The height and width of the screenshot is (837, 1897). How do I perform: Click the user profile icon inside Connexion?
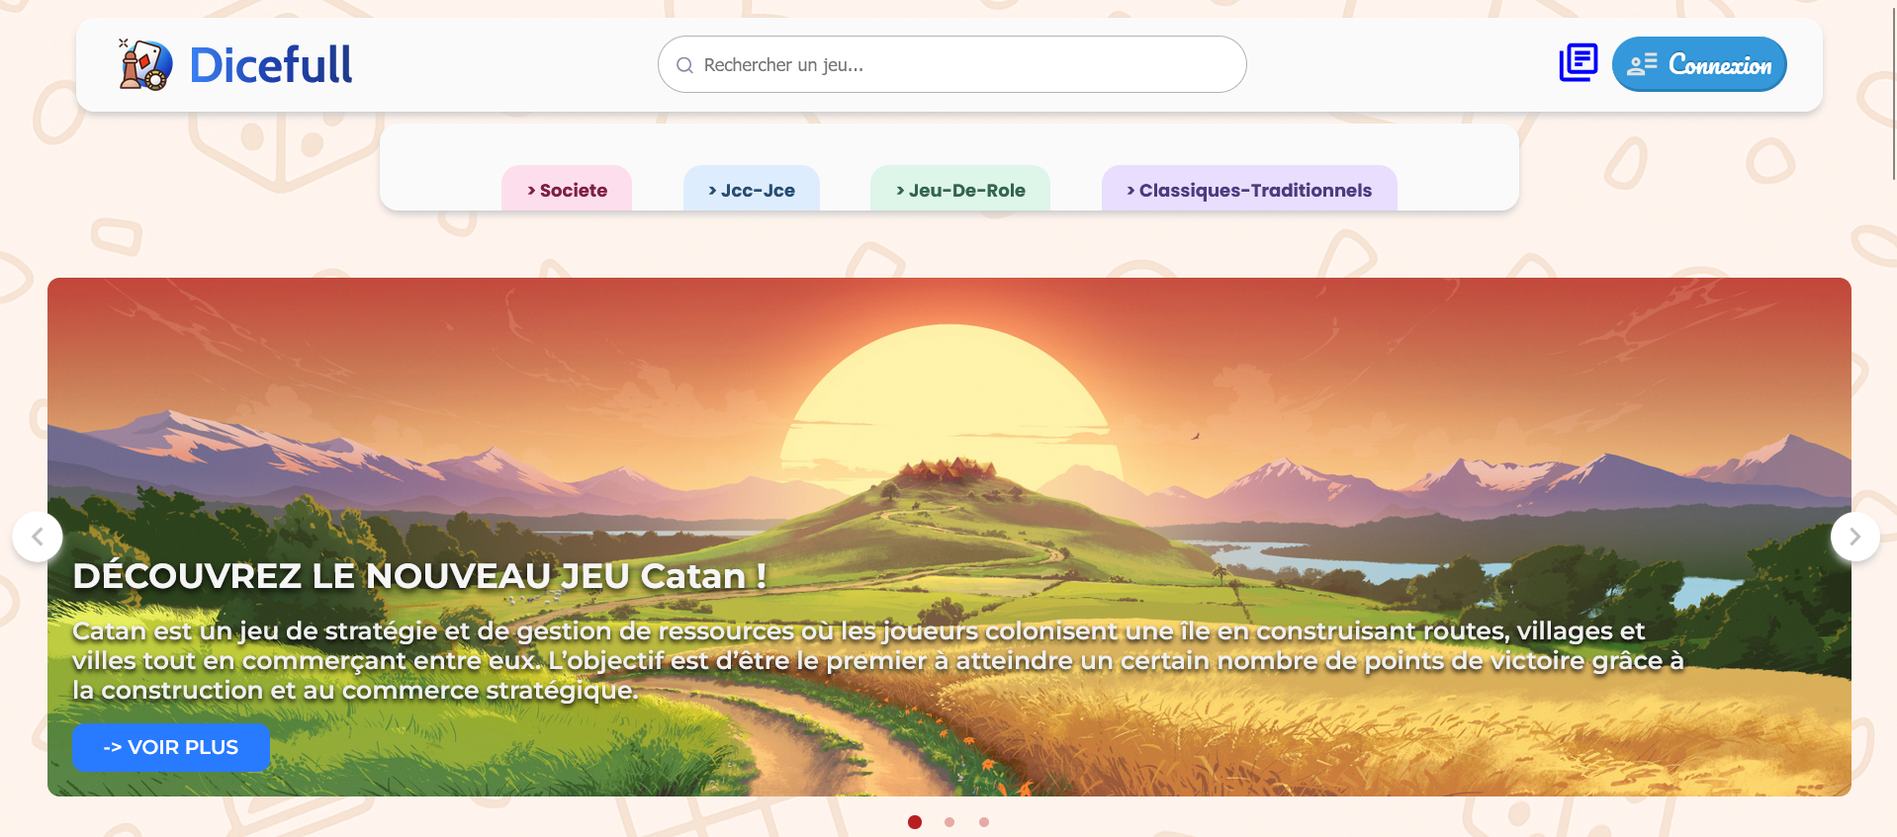coord(1642,65)
